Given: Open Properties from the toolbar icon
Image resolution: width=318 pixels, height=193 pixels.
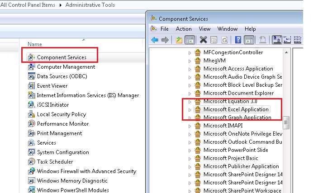Looking at the screenshot, I should pyautogui.click(x=214, y=40).
